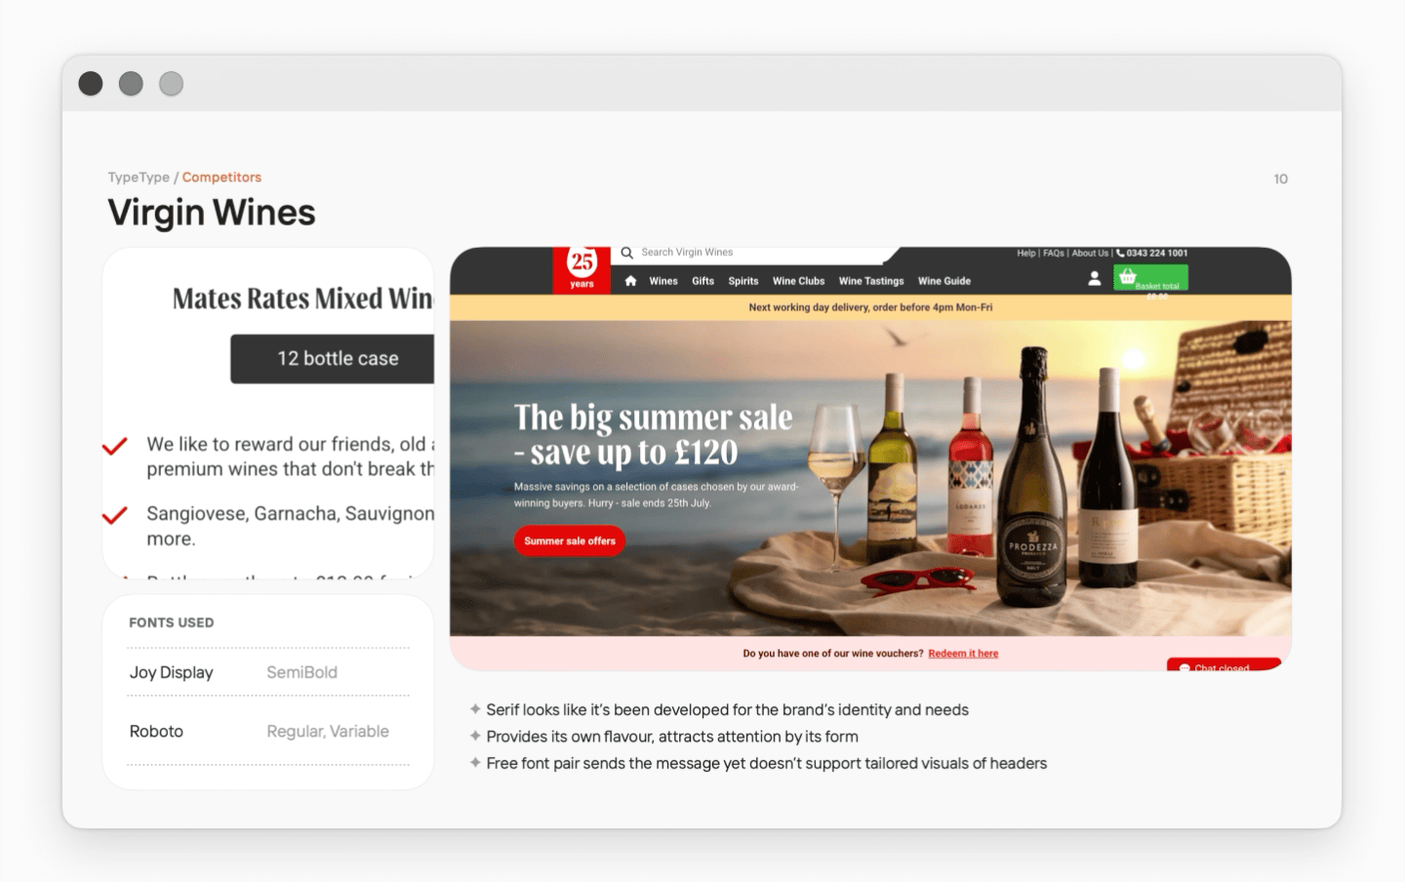Click the 'Serif looks like it's been developed' note

(727, 709)
